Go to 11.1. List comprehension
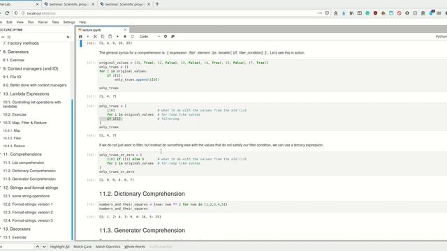 point(23,162)
